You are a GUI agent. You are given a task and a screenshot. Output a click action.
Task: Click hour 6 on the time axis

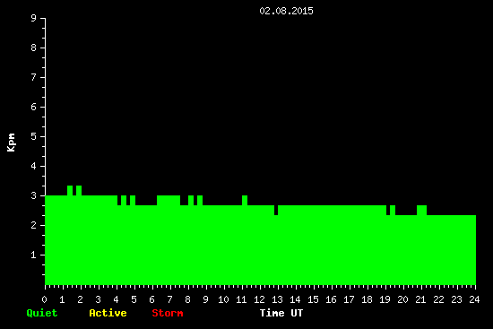point(151,299)
